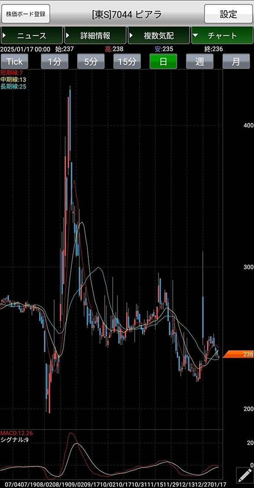Select the 月 monthly interval

coord(236,61)
